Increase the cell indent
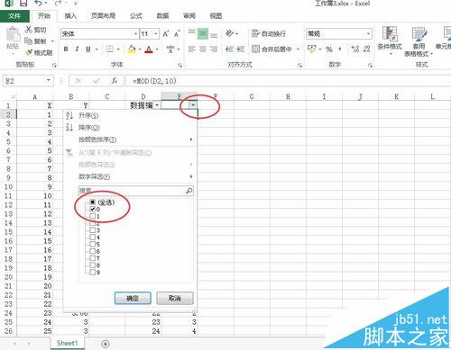The image size is (451, 350). coord(241,49)
